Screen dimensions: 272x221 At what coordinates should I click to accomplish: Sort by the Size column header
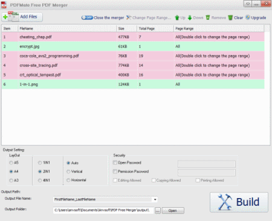[127, 28]
